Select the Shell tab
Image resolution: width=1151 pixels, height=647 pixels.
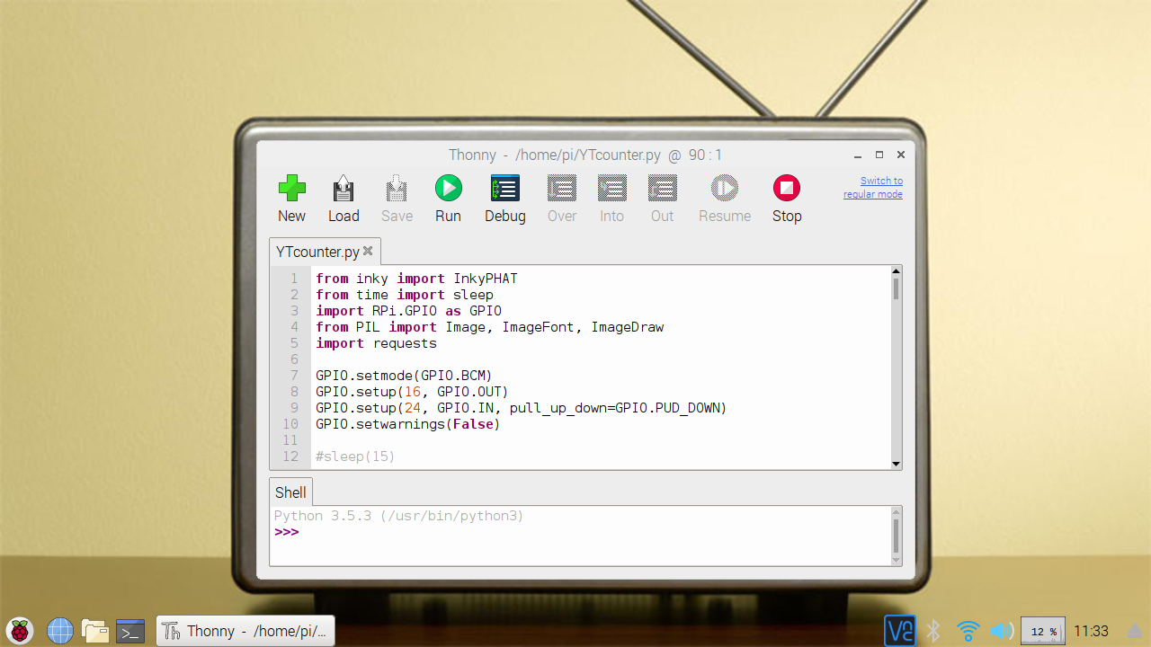tap(290, 492)
